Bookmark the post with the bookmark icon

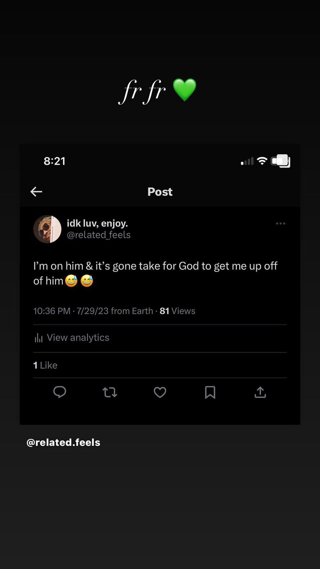[210, 392]
